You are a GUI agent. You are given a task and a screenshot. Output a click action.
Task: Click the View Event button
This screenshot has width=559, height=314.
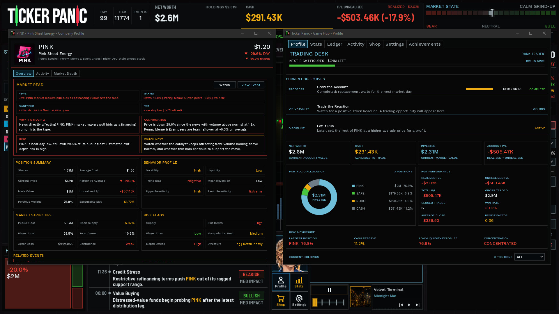[x=251, y=85]
